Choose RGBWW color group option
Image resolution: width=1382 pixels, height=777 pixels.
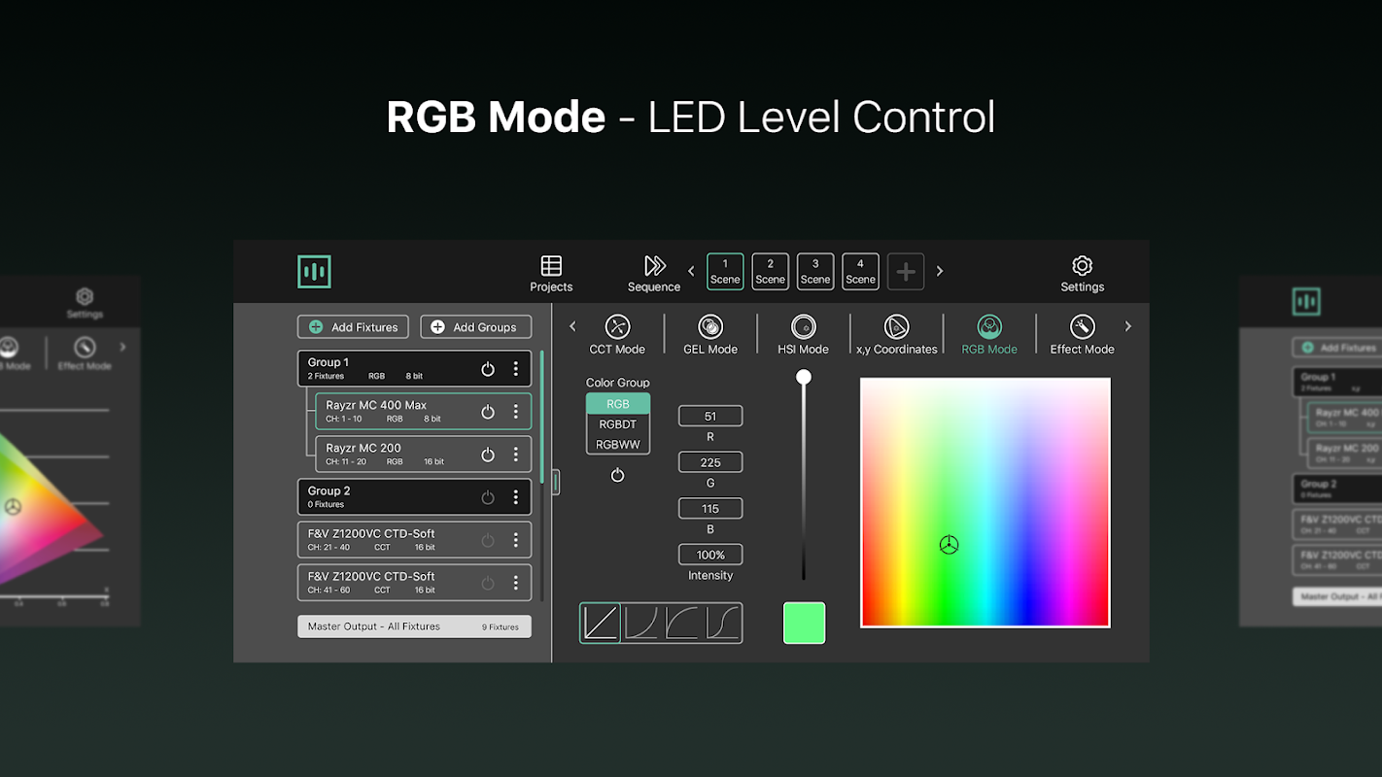tap(618, 444)
